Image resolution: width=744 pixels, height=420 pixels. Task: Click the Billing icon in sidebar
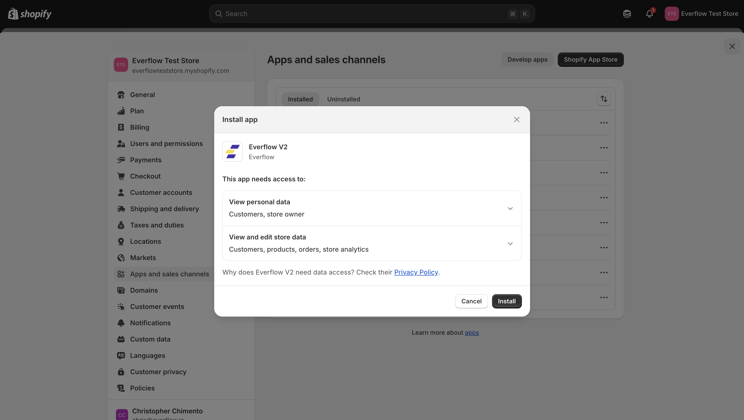coord(121,127)
